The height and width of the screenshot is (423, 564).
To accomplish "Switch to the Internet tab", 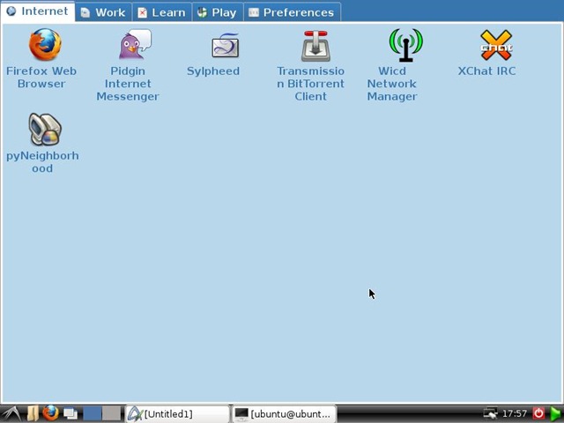I will coord(38,11).
